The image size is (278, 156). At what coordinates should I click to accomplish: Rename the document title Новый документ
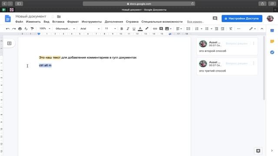(x=31, y=16)
